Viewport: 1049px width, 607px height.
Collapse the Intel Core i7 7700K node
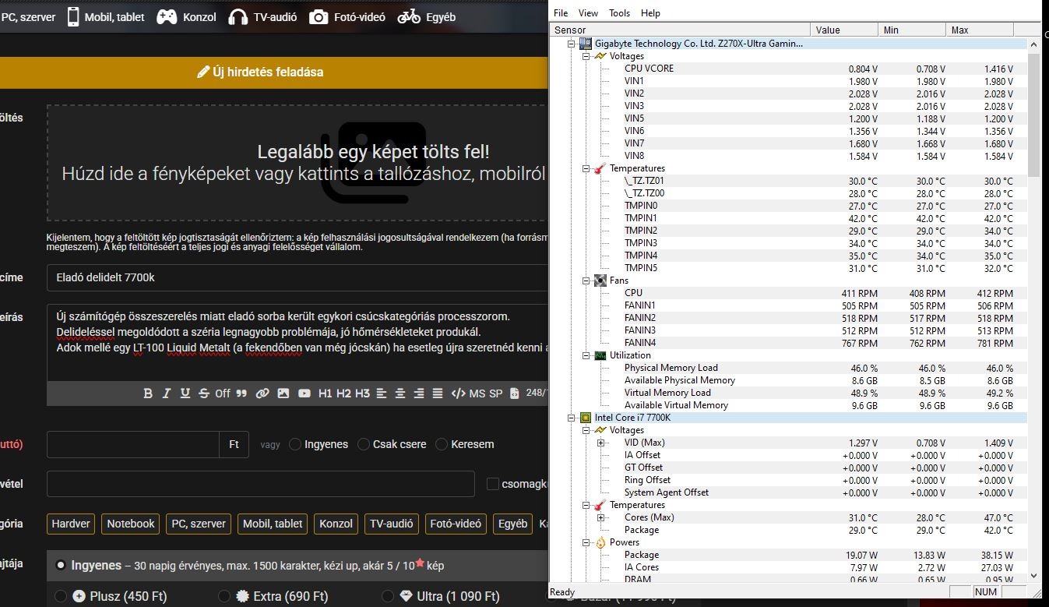point(573,418)
